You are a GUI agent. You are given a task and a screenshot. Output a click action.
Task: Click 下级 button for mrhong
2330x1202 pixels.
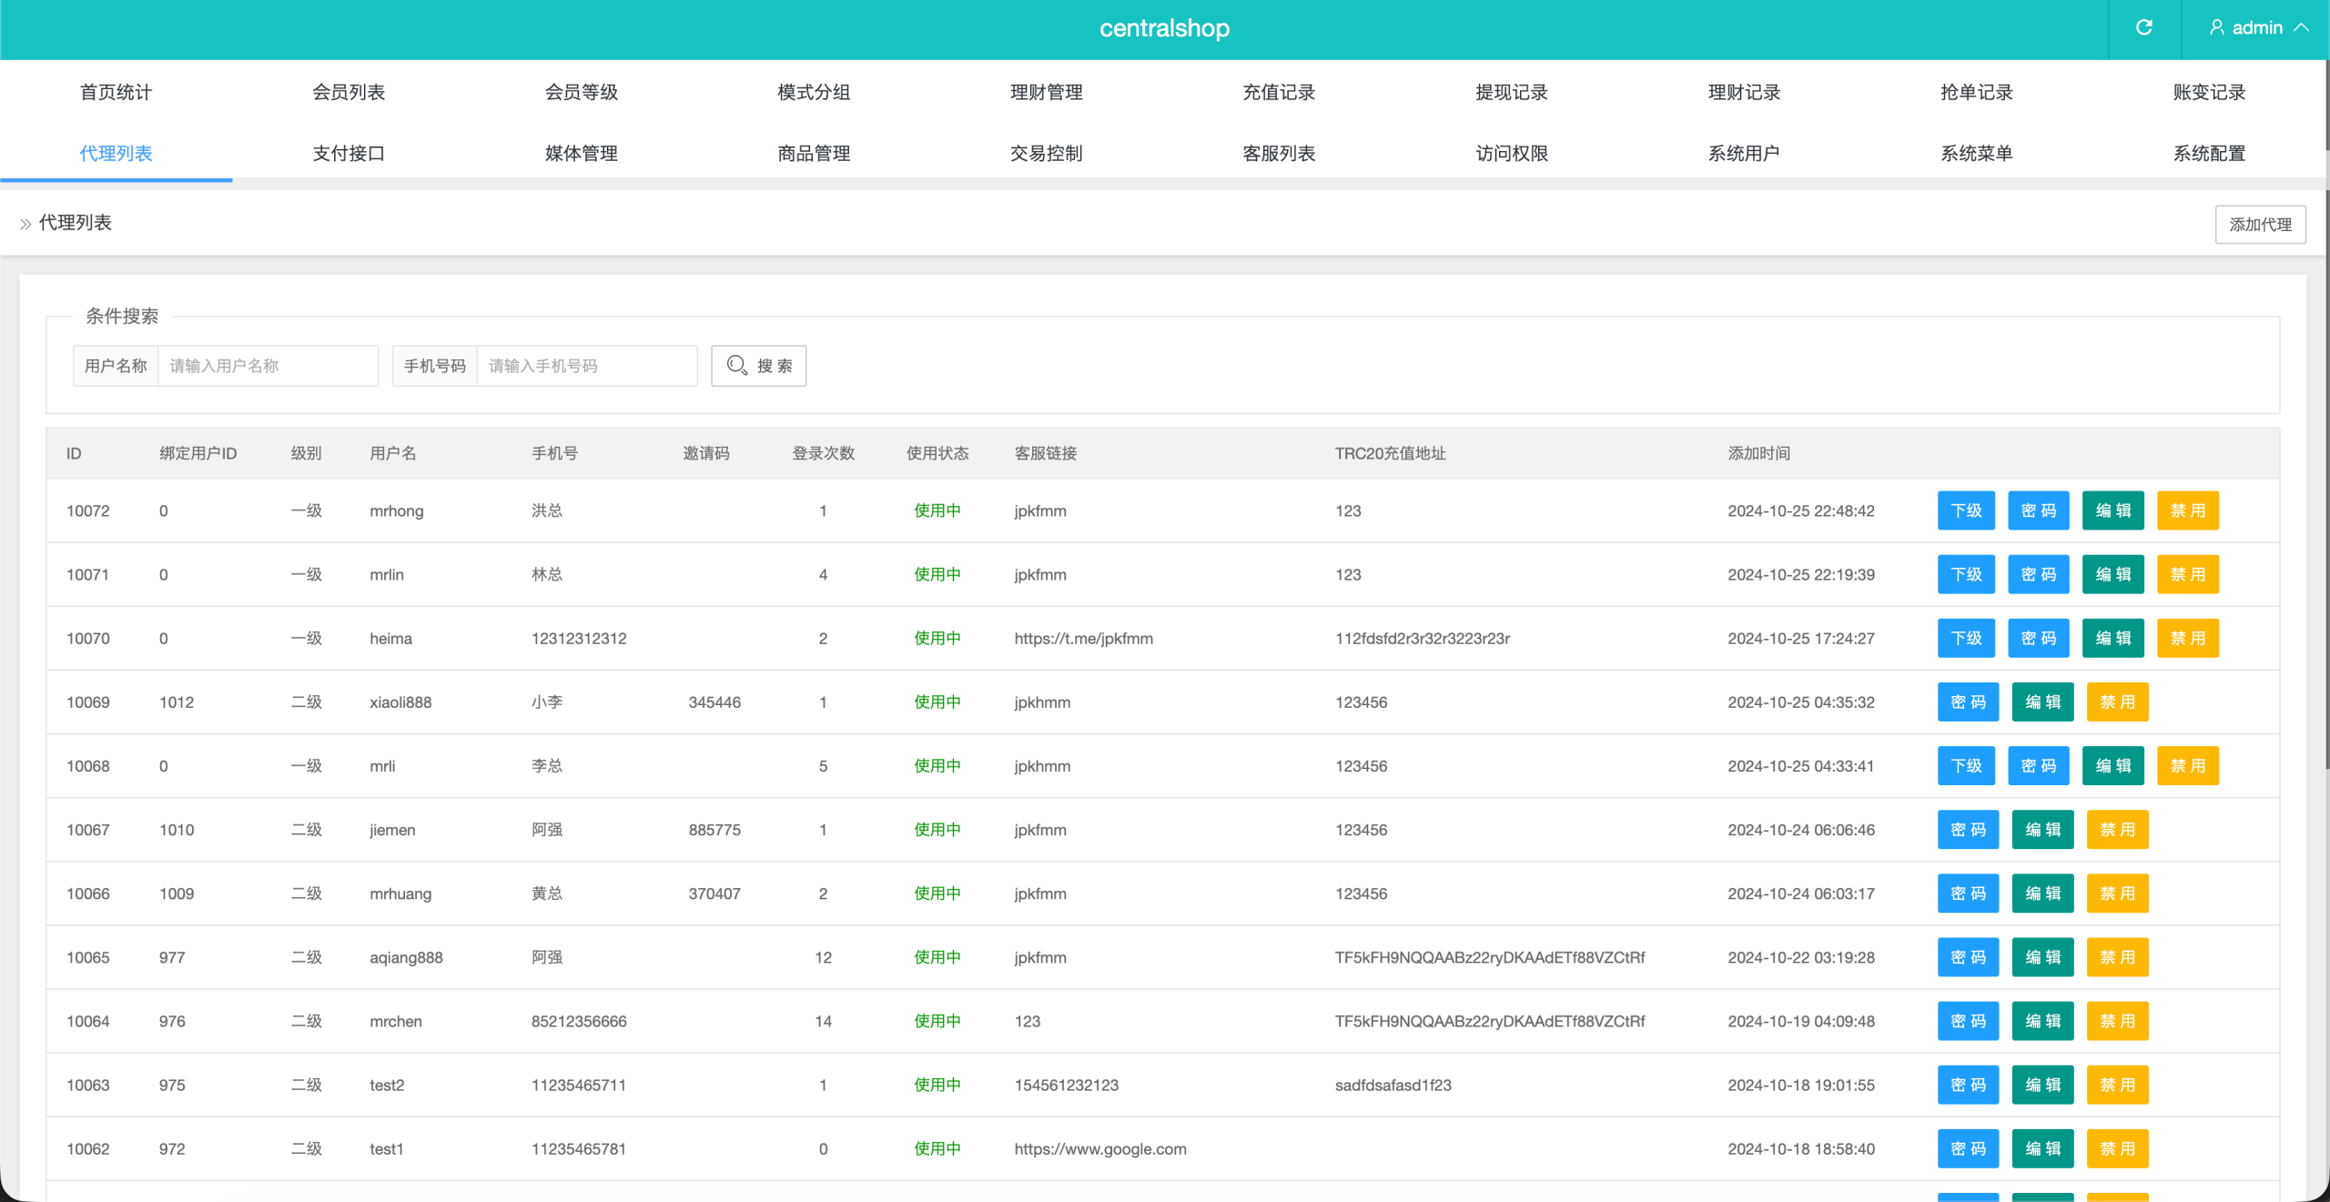[x=1966, y=510]
